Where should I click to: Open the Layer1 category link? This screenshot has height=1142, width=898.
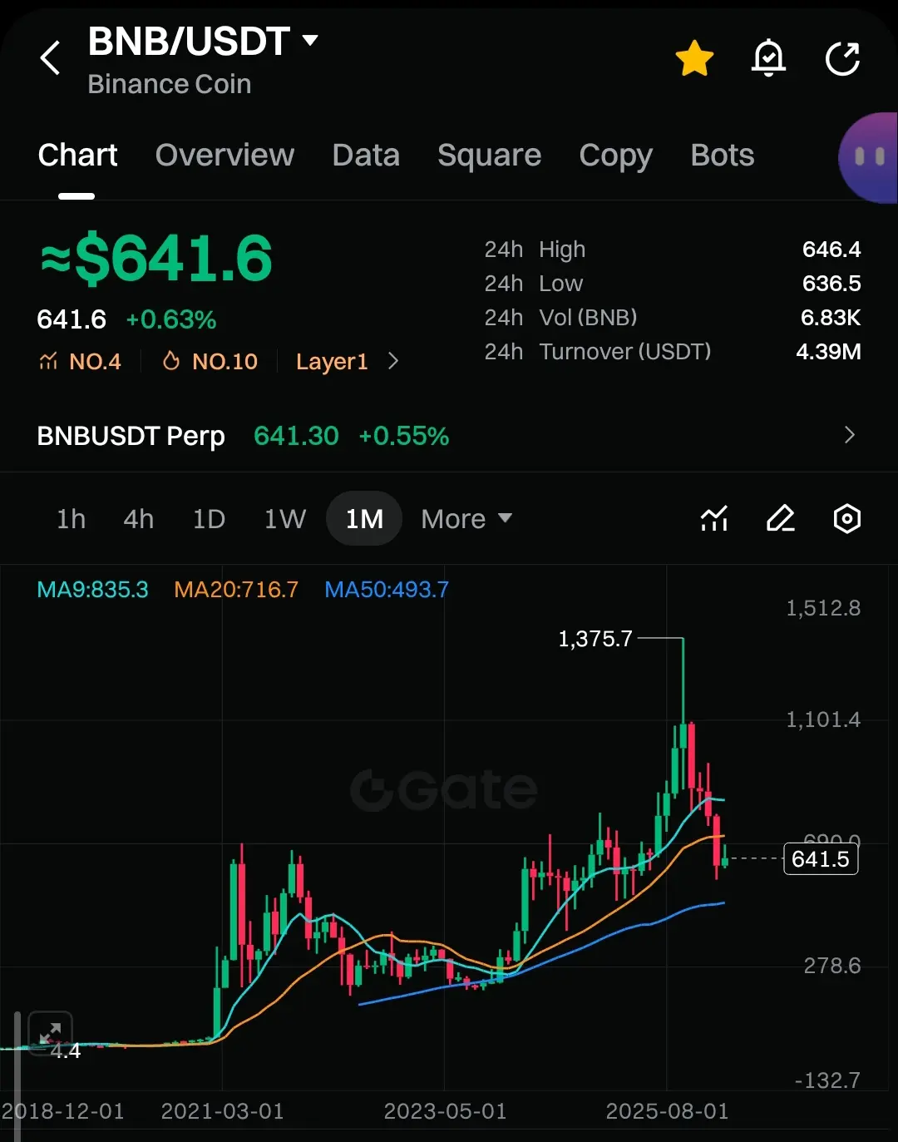tap(332, 362)
